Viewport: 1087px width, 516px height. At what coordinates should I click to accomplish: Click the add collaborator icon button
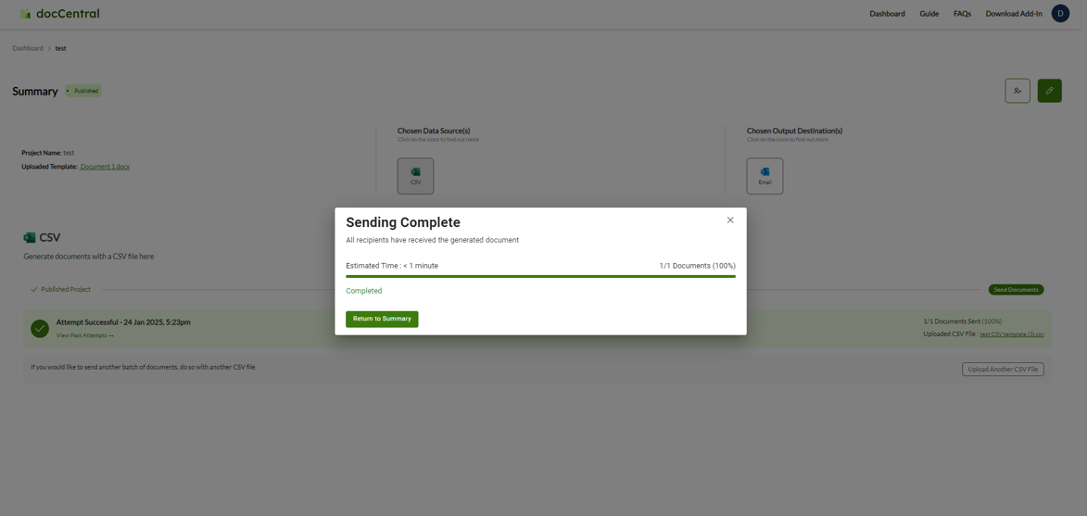1017,91
